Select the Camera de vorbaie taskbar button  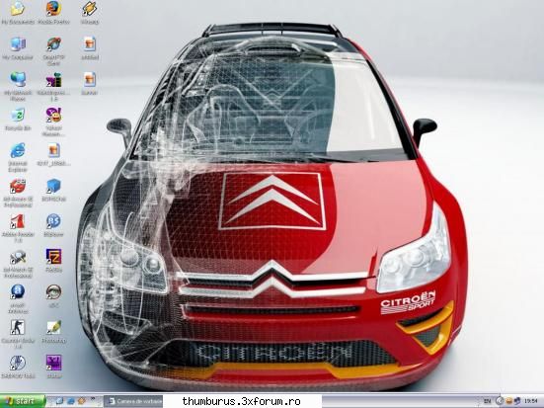(x=133, y=401)
